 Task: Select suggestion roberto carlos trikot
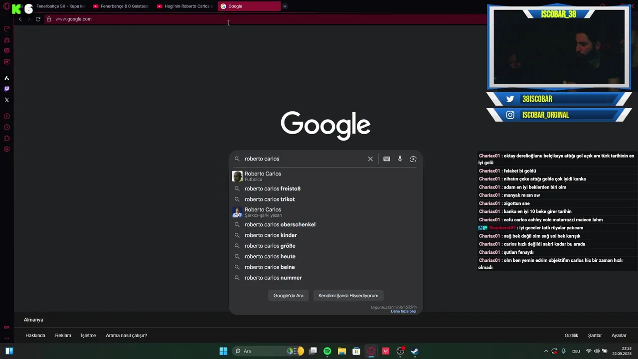pyautogui.click(x=325, y=199)
